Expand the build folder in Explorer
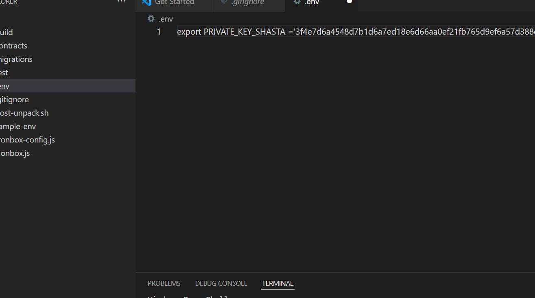Screen dimensions: 535x298 pos(6,32)
